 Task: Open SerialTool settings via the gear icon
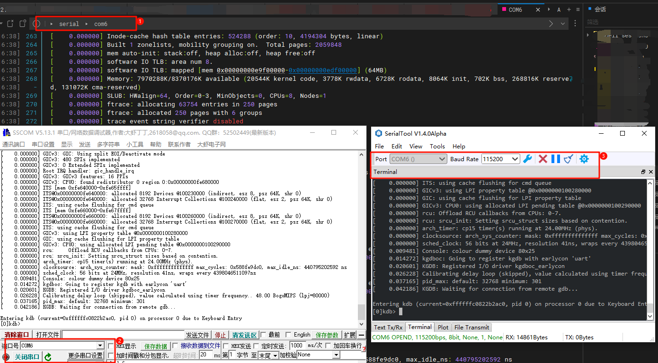click(584, 159)
